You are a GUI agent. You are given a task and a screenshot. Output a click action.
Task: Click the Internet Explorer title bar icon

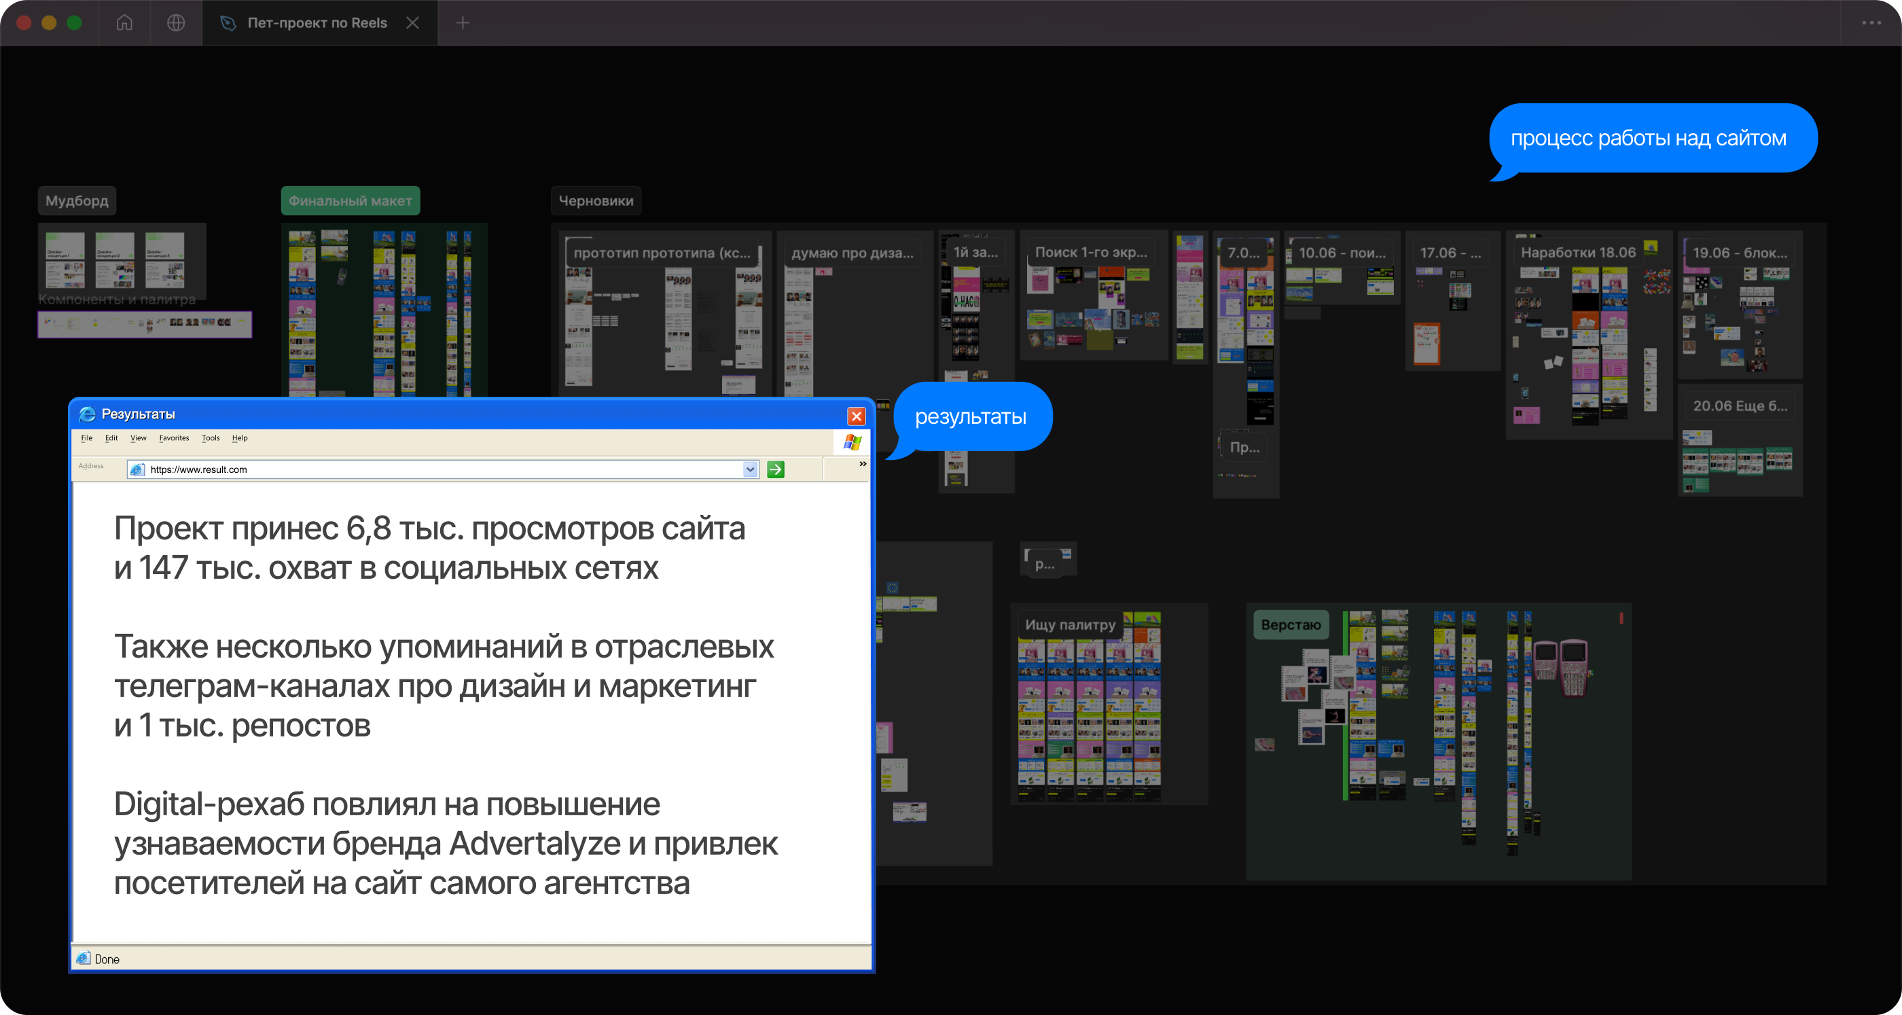[x=87, y=414]
